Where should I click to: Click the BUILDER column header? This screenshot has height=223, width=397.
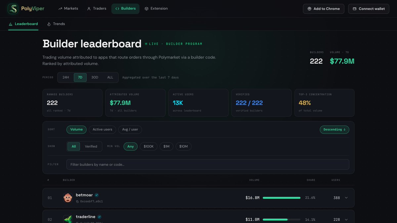[x=69, y=180]
